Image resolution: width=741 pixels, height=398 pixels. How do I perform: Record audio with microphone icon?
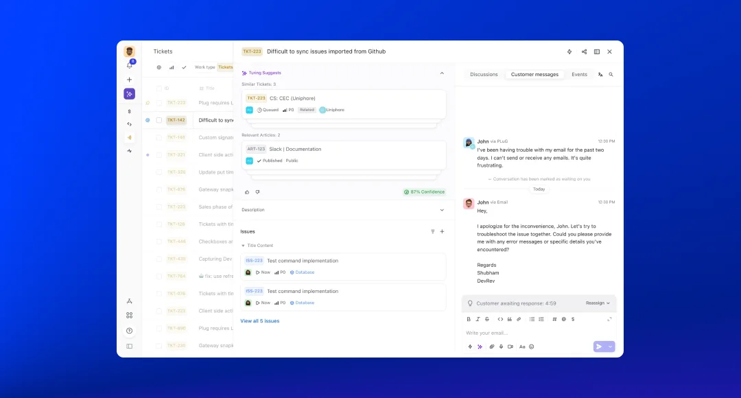[x=501, y=347]
